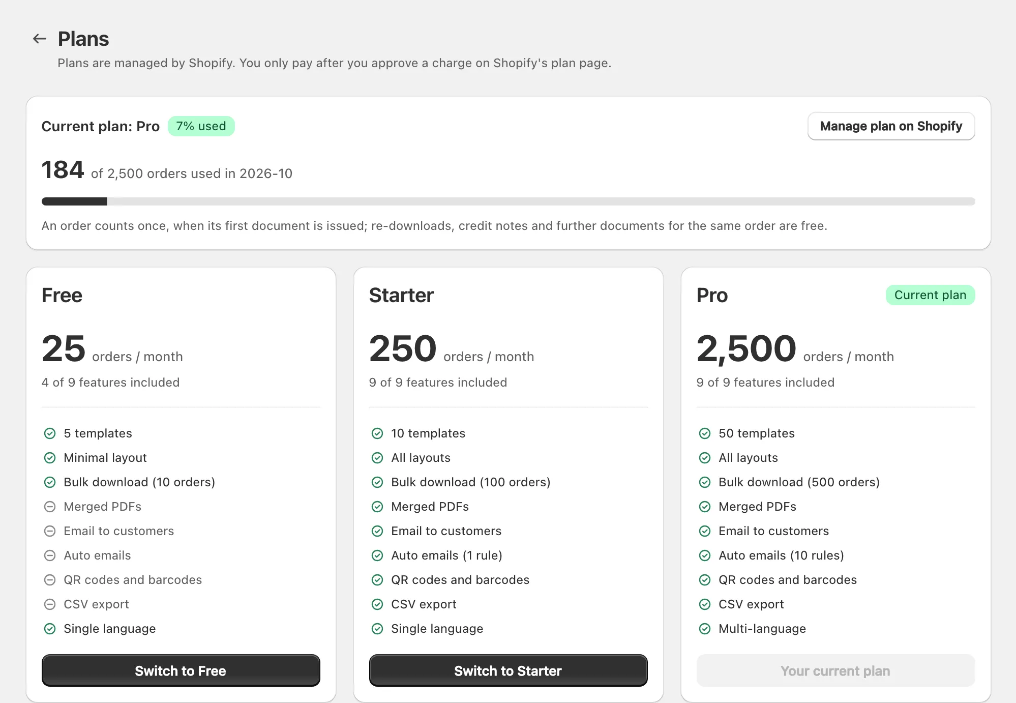Click the checkmark icon beside 50 templates
The image size is (1016, 703).
pos(705,433)
